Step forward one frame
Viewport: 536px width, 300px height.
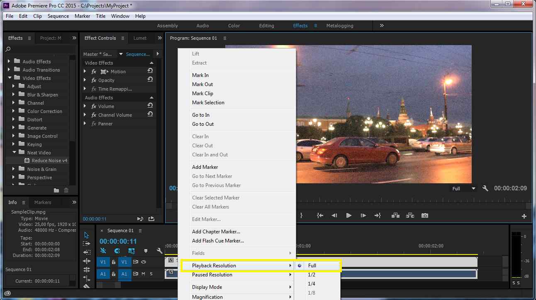point(363,216)
